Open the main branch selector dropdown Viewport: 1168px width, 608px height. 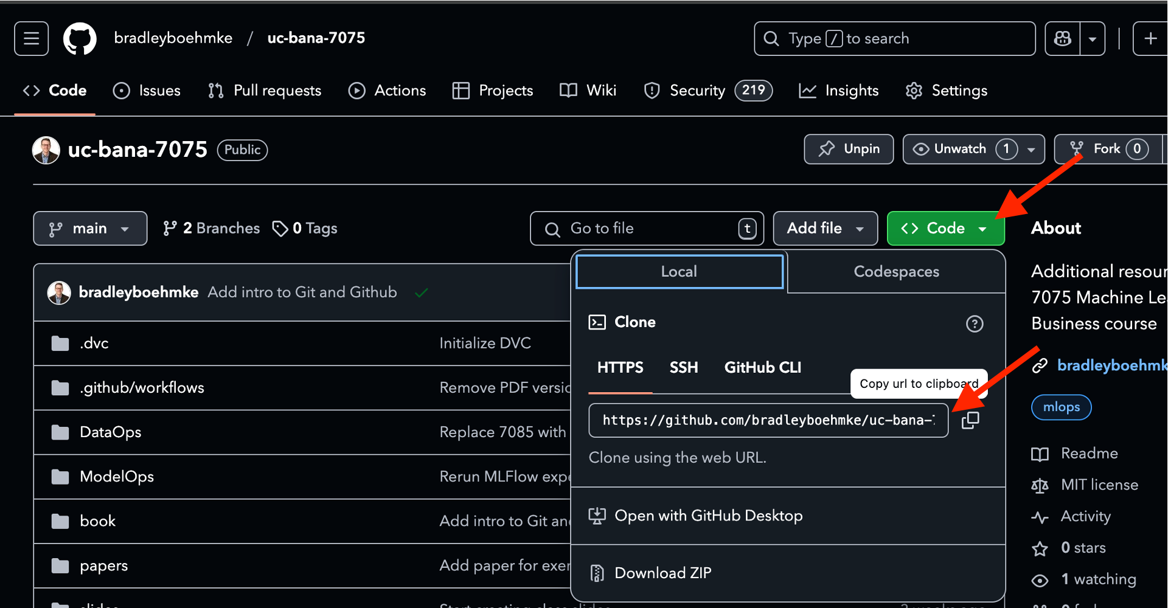click(x=90, y=229)
